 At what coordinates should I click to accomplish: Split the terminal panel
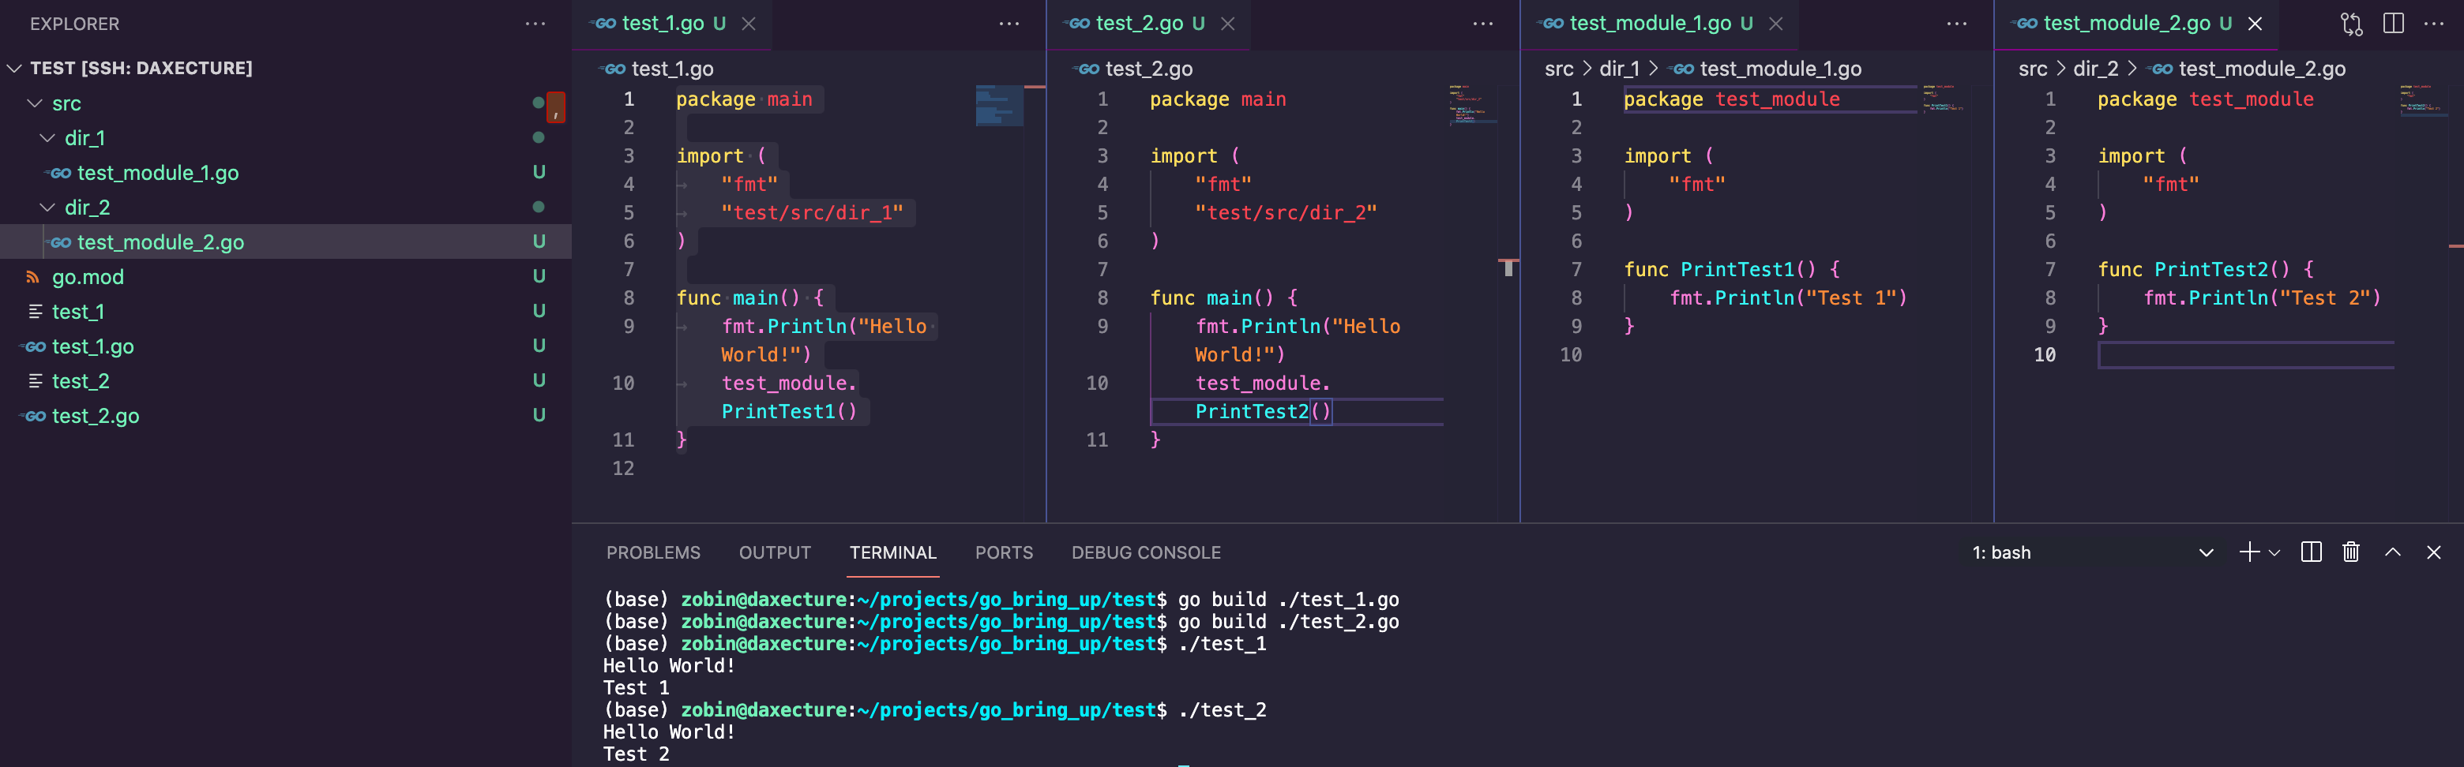[x=2311, y=552]
